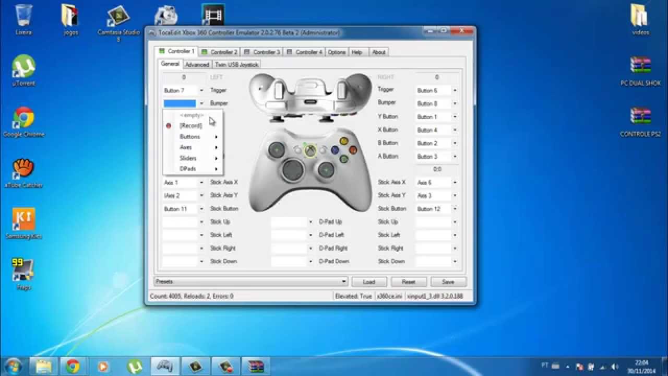Open the videos folder on desktop
Viewport: 668px width, 376px height.
640,19
